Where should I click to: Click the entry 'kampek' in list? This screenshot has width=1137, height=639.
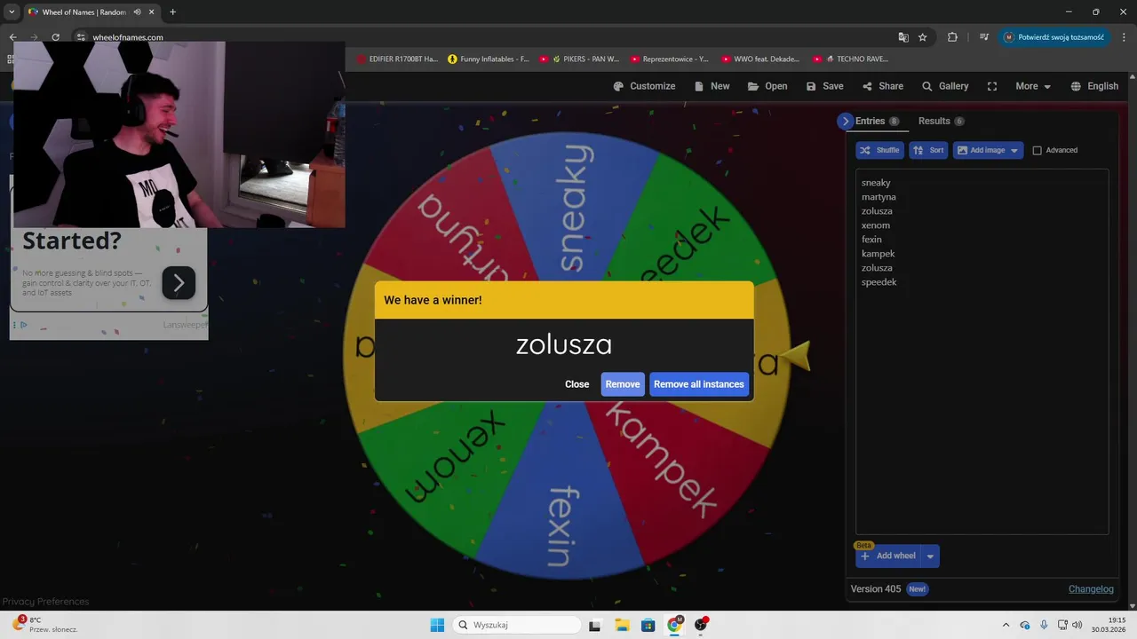[879, 254]
